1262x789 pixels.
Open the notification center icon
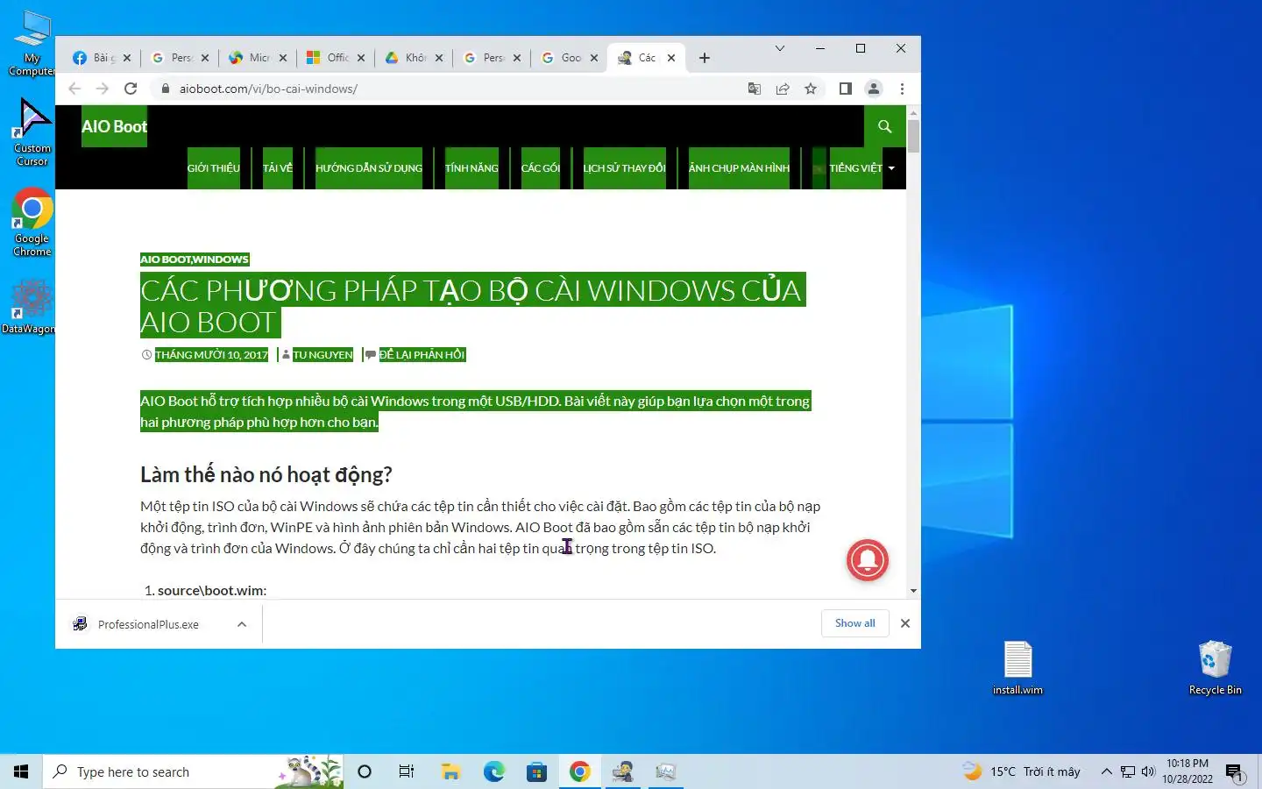(x=1235, y=772)
